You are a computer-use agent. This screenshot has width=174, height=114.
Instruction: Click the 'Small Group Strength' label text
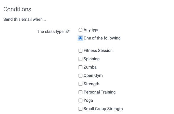tap(103, 109)
